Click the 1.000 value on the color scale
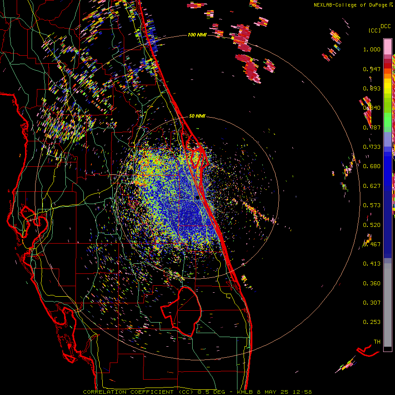The height and width of the screenshot is (395, 395). (x=372, y=49)
